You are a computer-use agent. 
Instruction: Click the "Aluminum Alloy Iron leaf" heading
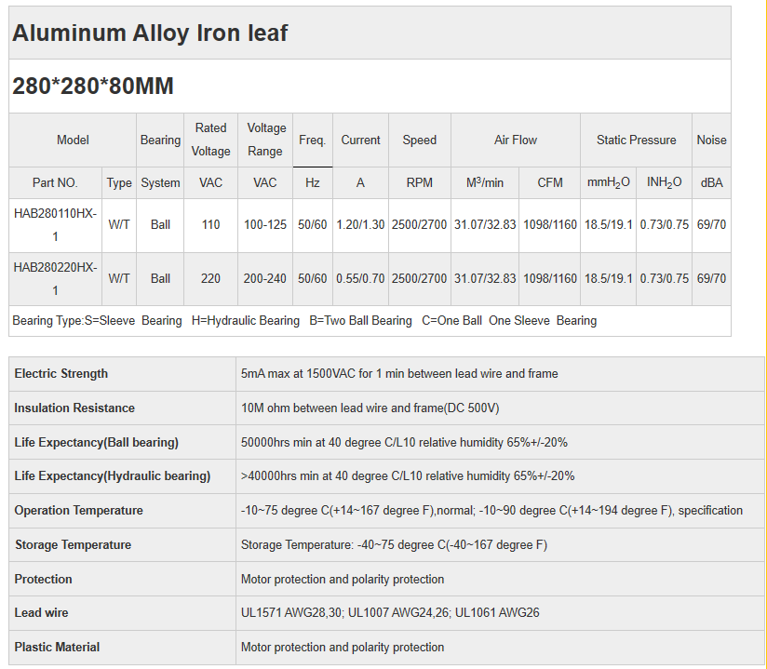coord(150,33)
